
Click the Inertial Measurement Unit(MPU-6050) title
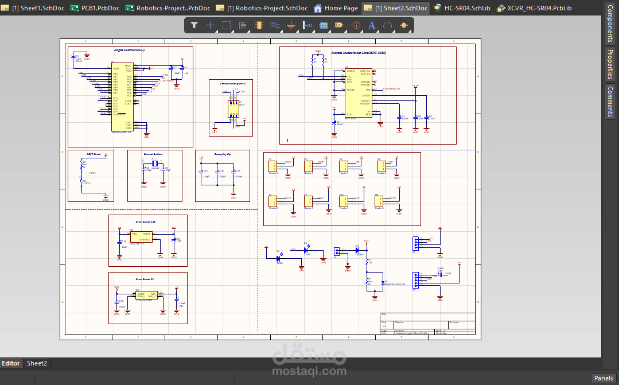pos(359,53)
